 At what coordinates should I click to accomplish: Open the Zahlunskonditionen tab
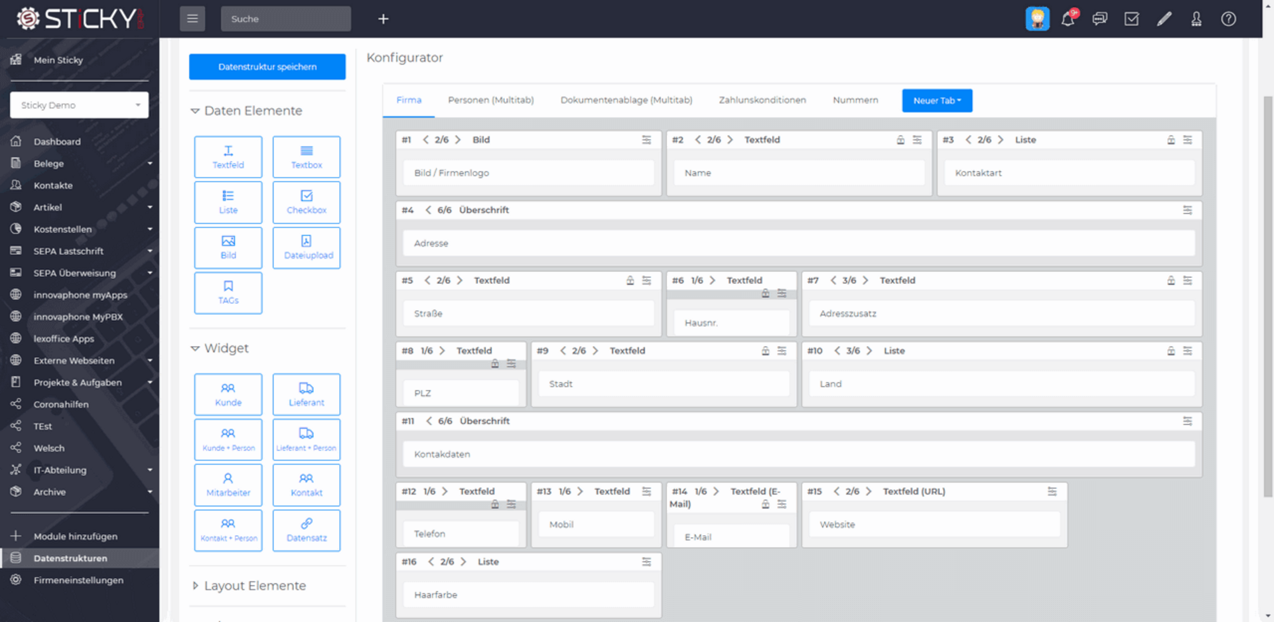point(762,100)
